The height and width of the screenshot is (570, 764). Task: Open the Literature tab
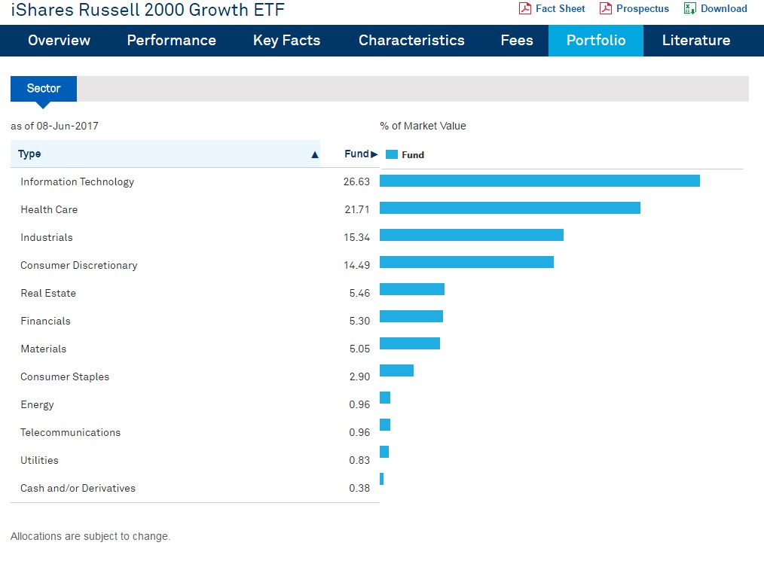point(695,41)
